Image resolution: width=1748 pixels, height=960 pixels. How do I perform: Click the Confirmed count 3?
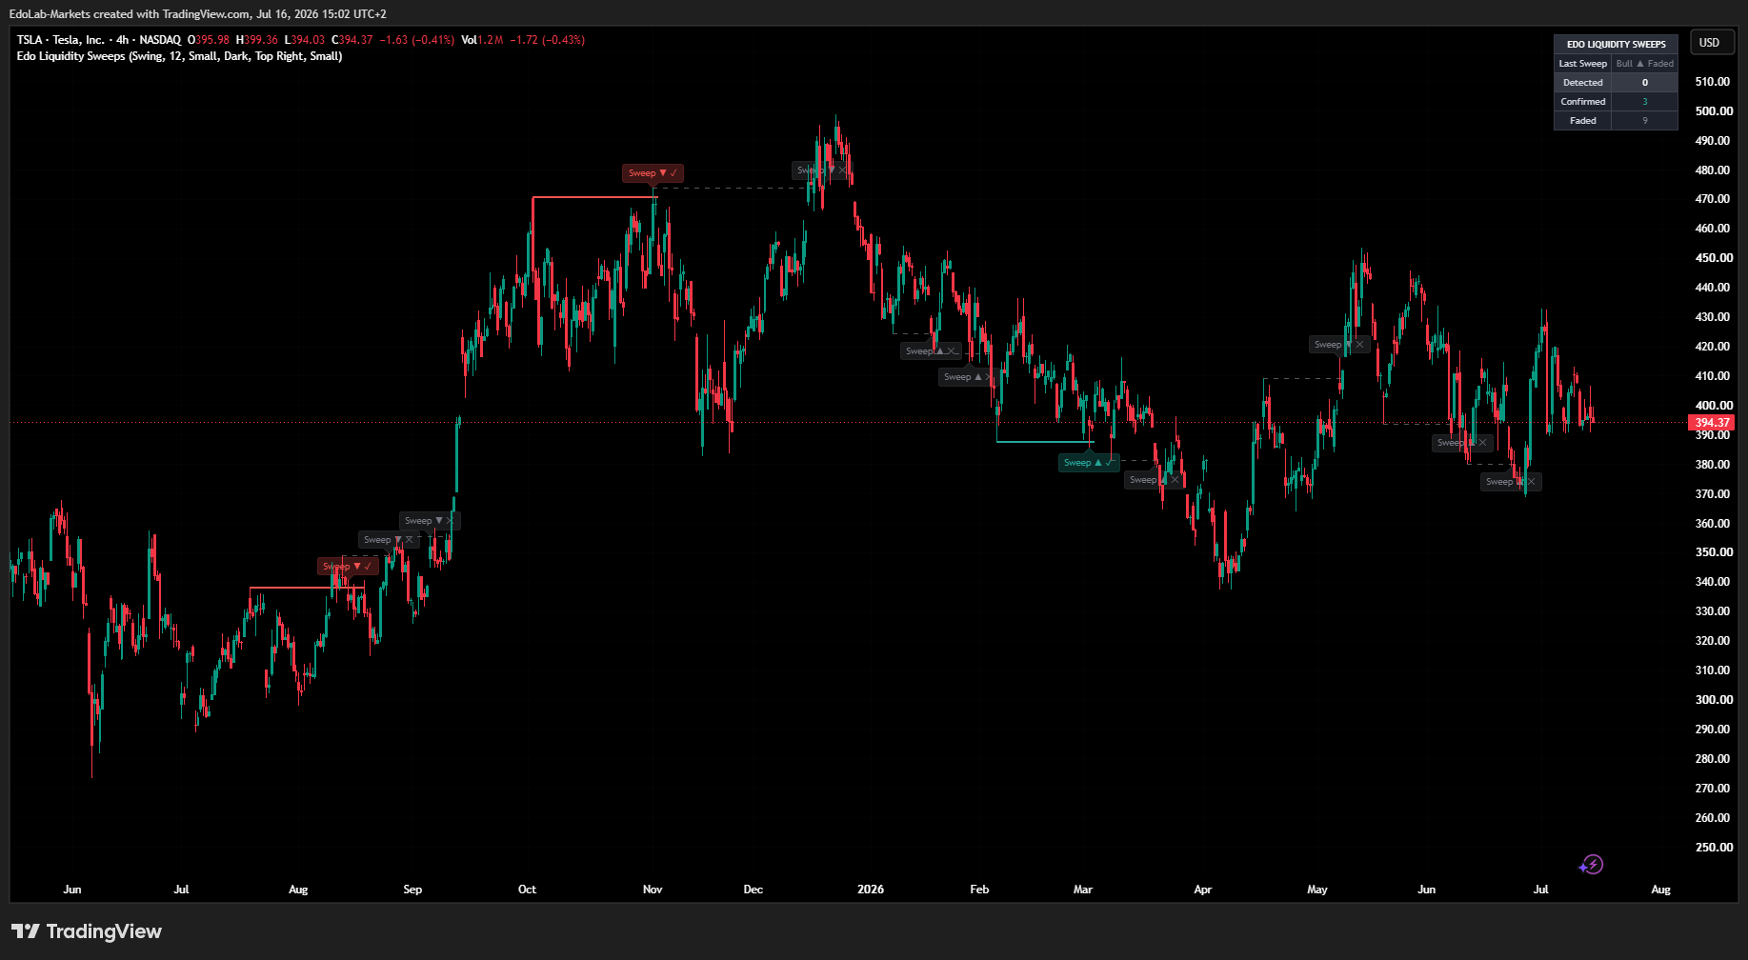[1644, 102]
